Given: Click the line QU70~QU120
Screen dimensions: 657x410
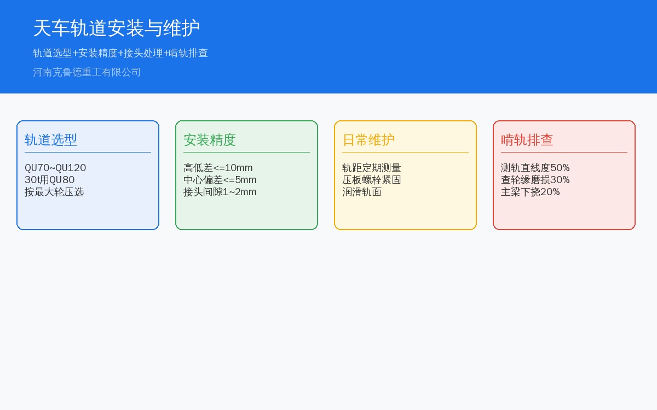Looking at the screenshot, I should 55,168.
